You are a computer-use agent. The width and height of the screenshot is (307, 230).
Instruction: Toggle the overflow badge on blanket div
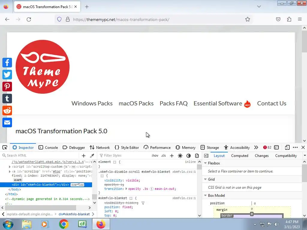[x=78, y=185]
